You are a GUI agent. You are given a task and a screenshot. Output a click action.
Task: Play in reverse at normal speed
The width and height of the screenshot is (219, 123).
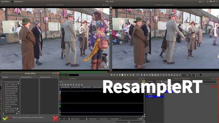pos(117,75)
